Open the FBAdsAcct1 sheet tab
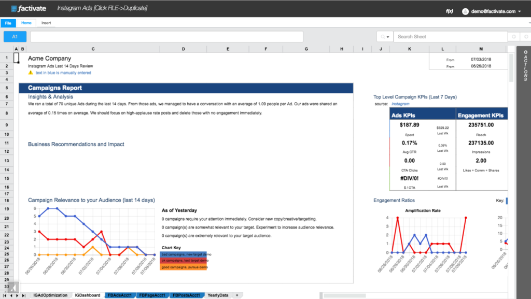This screenshot has width=531, height=299. click(x=120, y=295)
